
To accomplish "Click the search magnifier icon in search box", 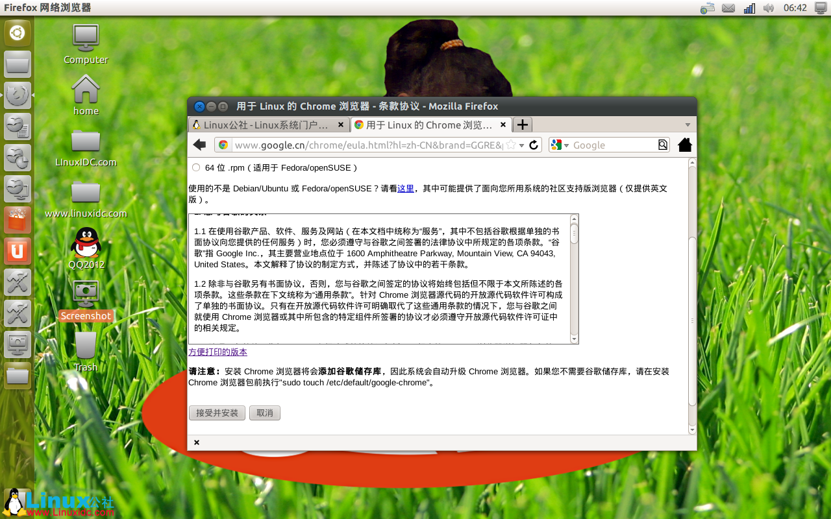I will [662, 145].
